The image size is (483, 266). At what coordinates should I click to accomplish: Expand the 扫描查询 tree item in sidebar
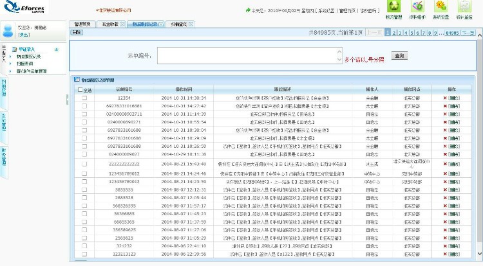point(10,64)
